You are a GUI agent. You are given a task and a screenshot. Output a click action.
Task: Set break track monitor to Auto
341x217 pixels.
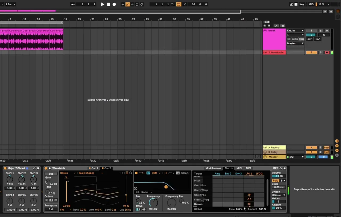[295, 39]
